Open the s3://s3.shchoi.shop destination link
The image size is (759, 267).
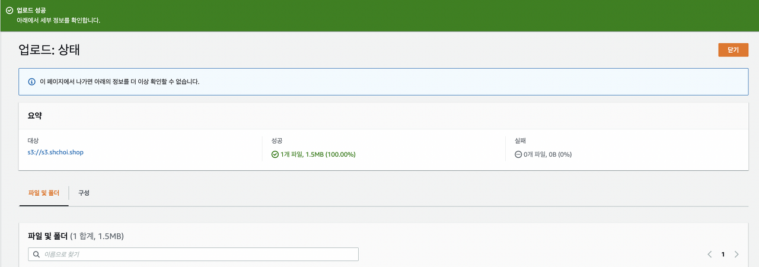[x=56, y=152]
